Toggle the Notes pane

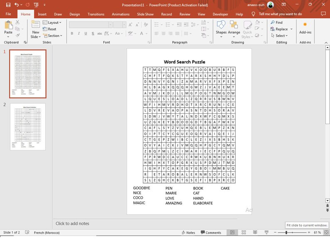click(188, 232)
